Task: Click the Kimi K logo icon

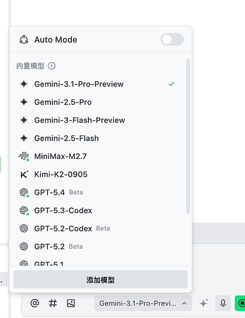Action: coord(24,174)
